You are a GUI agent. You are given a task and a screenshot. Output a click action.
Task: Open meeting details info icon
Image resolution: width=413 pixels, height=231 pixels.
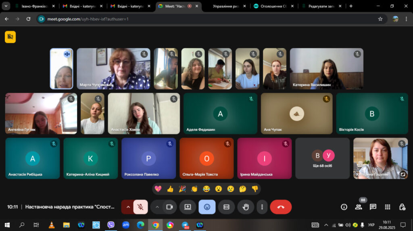tap(344, 207)
